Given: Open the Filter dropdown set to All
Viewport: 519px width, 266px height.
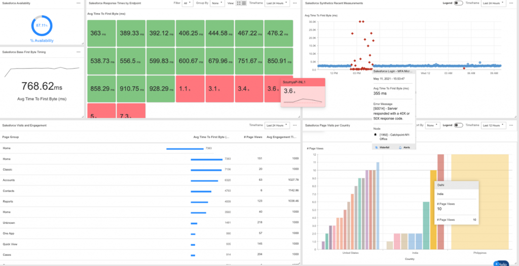Looking at the screenshot, I should click(188, 3).
